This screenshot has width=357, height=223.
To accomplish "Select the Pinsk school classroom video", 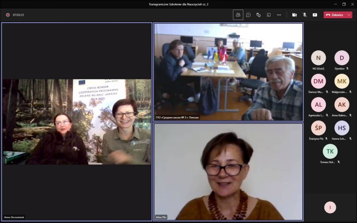I will [x=228, y=72].
